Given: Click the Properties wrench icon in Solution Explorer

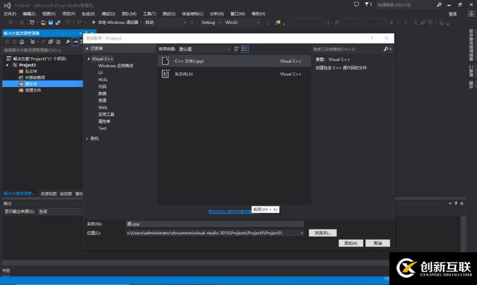Looking at the screenshot, I should point(67,42).
